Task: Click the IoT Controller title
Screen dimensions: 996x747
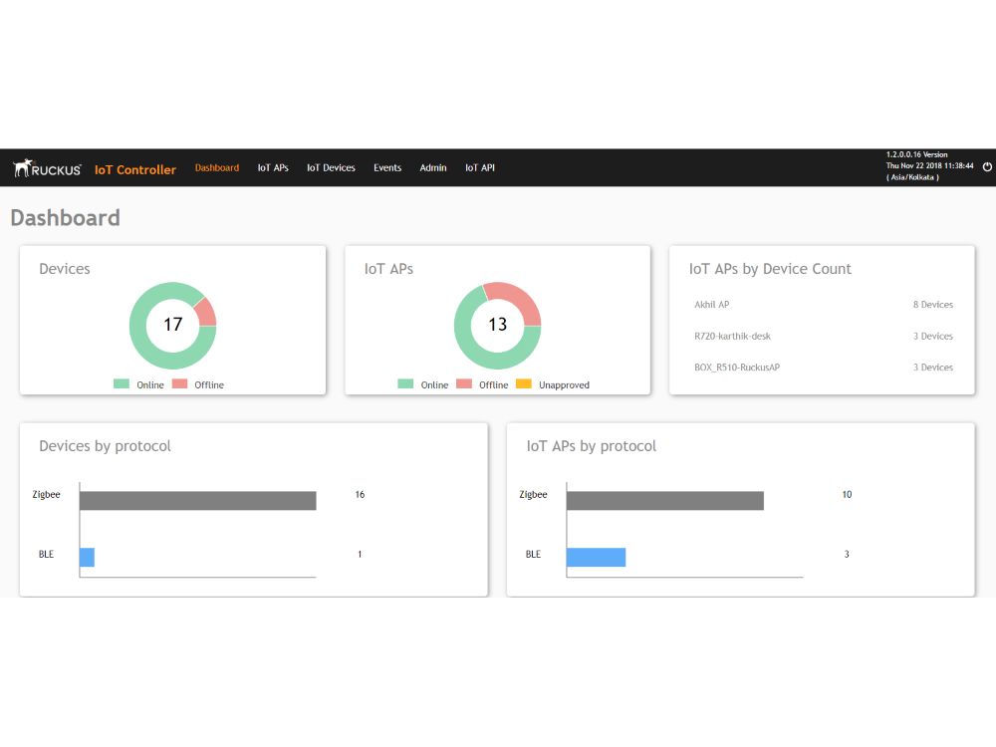Action: click(x=135, y=169)
